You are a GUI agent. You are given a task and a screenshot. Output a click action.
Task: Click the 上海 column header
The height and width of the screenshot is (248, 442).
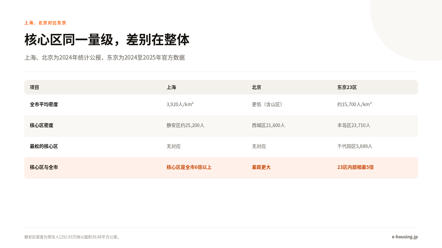tap(171, 87)
